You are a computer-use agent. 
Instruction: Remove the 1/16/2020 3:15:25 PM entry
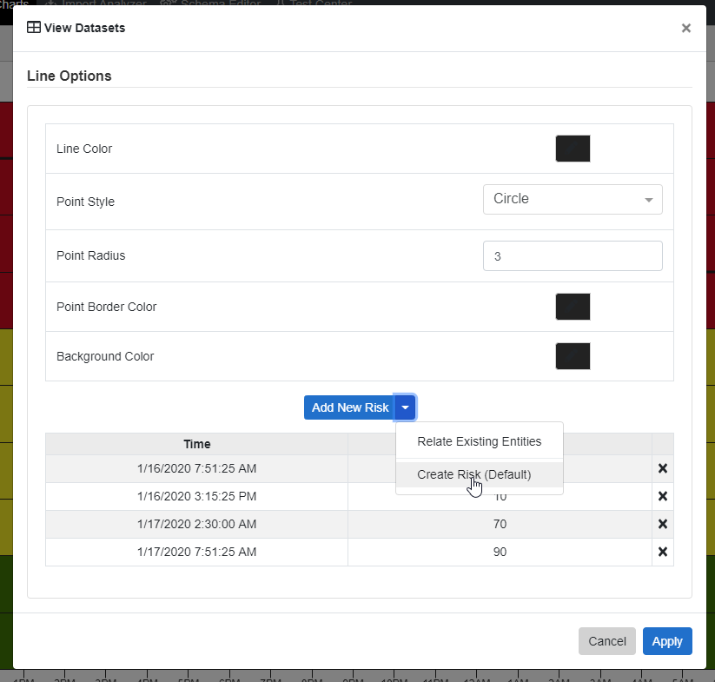pyautogui.click(x=662, y=496)
